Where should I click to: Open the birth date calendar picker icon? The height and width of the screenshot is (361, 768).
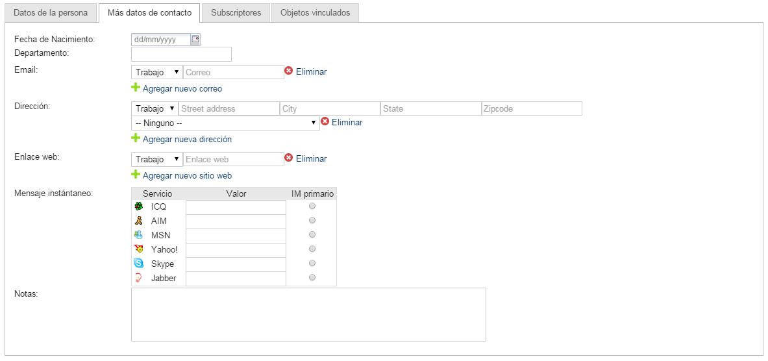click(x=195, y=40)
